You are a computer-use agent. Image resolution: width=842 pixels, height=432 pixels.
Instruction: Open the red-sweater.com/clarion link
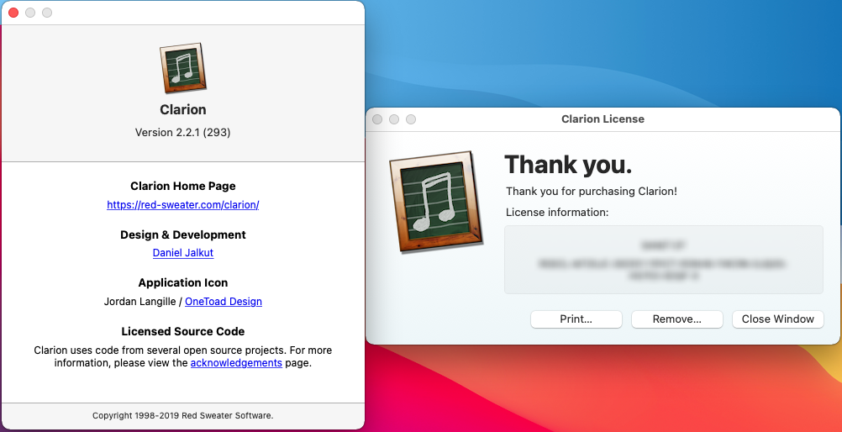coord(183,205)
